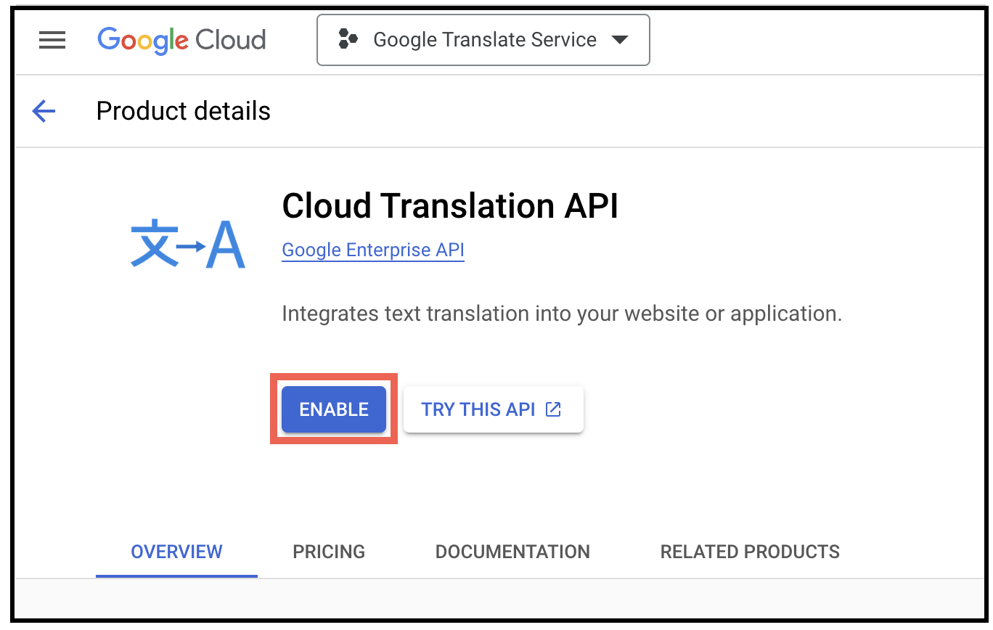Switch to the RELATED PRODUCTS tab
Screen dimensions: 993x630
(750, 552)
